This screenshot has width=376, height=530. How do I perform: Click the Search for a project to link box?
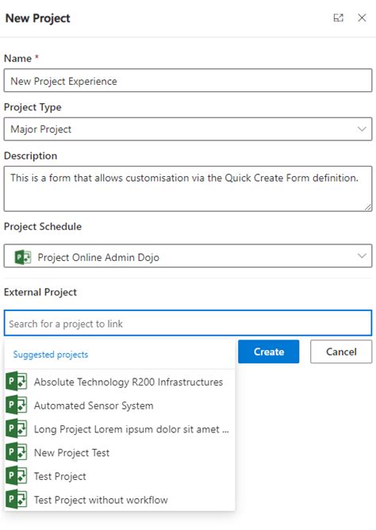(x=188, y=323)
